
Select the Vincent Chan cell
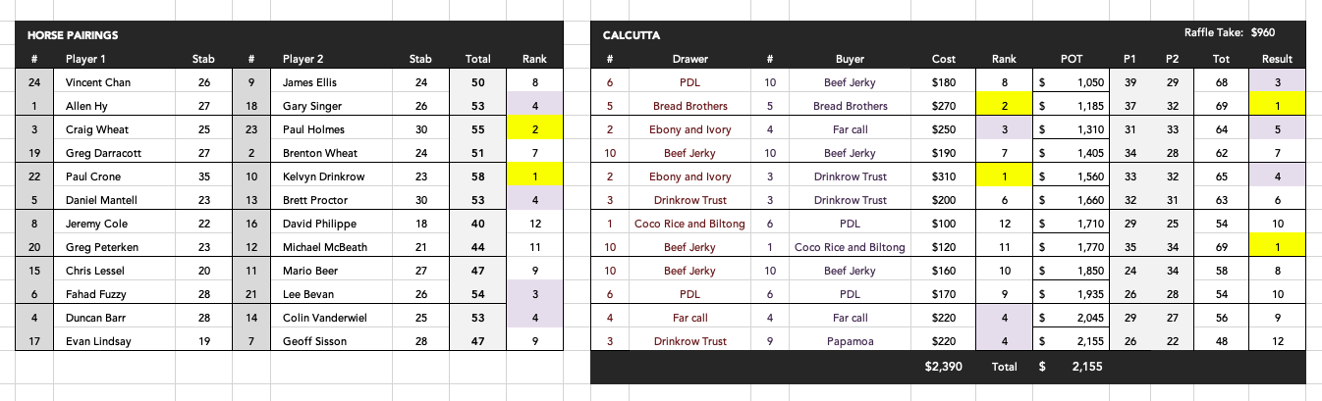click(x=97, y=82)
